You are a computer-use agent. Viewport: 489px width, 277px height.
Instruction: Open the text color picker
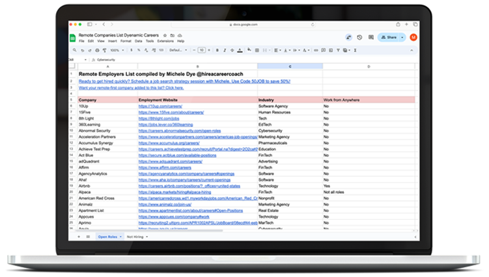coord(240,50)
